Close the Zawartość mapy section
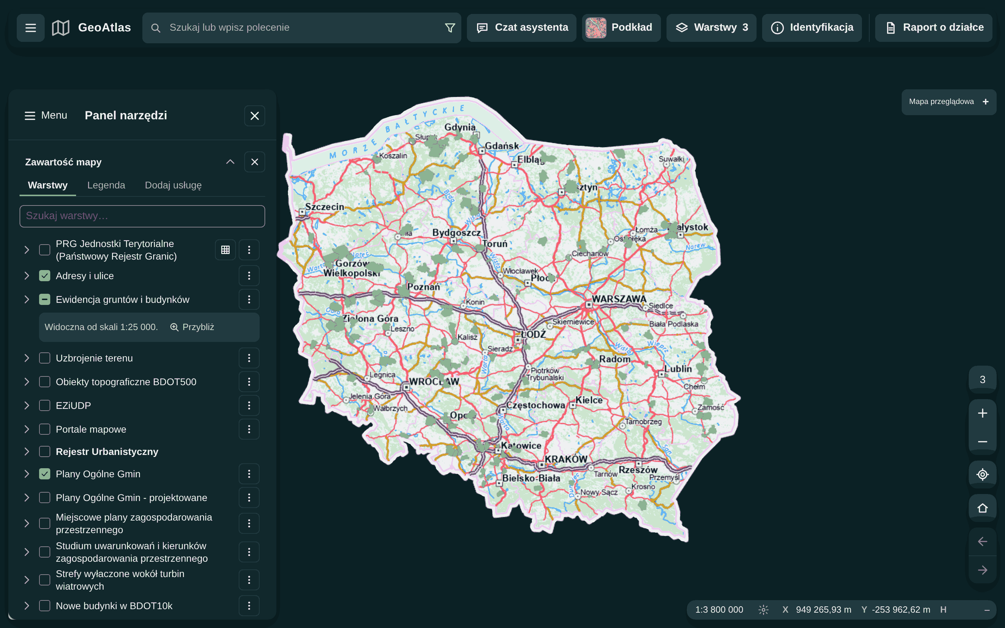1005x628 pixels. pos(255,162)
